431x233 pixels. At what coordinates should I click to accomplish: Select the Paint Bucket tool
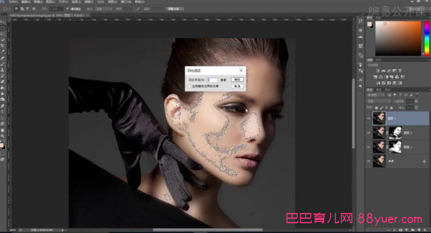(3, 87)
